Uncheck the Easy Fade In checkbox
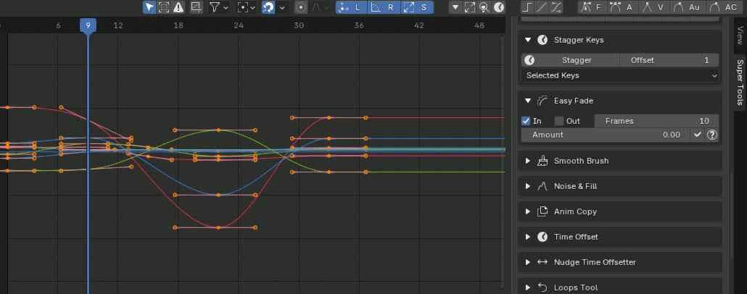 (x=526, y=122)
